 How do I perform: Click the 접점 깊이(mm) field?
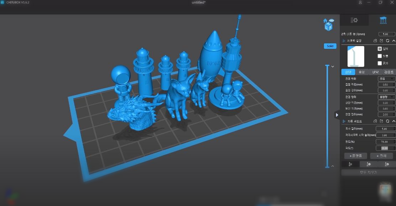[x=386, y=90]
